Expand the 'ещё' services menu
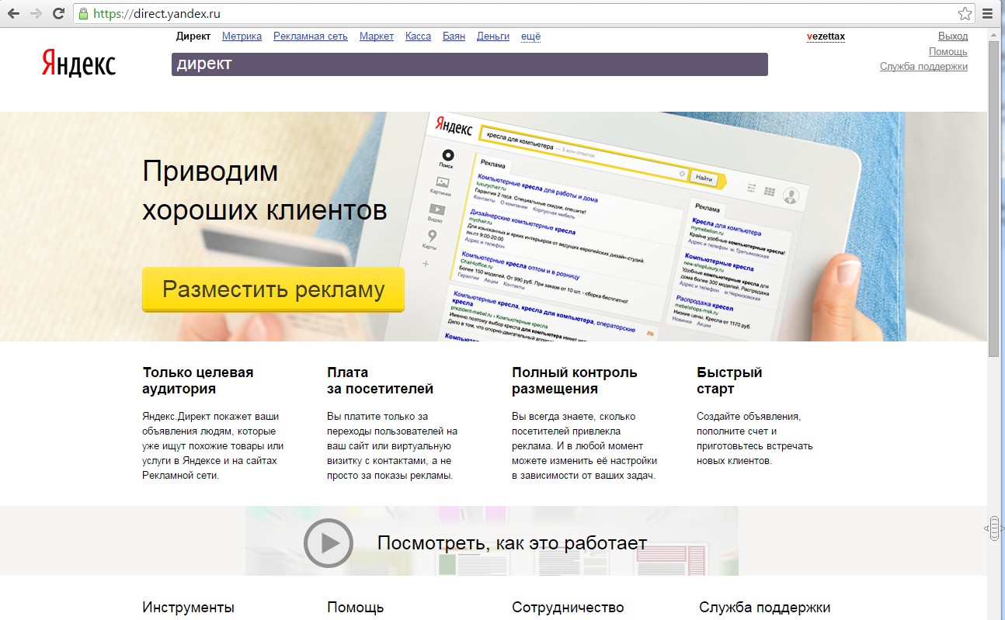 pyautogui.click(x=530, y=36)
